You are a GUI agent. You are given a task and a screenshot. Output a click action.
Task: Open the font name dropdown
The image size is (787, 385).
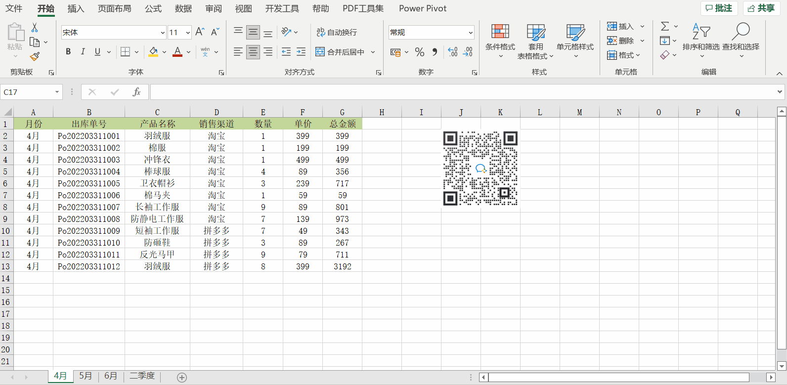coord(163,33)
